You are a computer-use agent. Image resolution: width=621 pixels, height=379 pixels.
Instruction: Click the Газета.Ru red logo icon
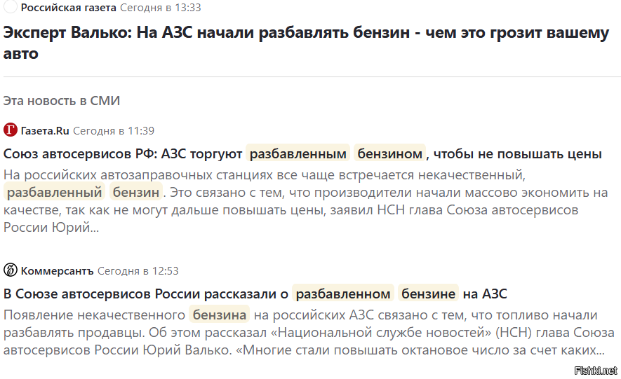[x=11, y=130]
